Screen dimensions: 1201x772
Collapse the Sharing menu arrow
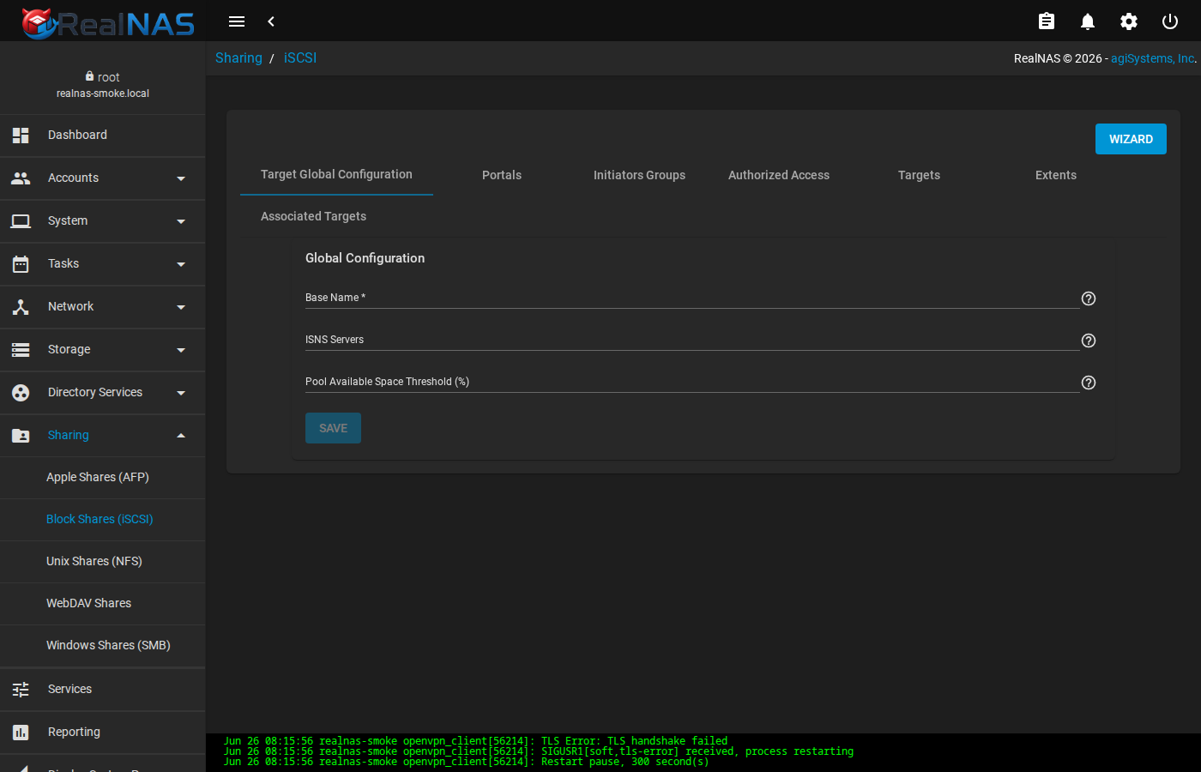tap(181, 435)
